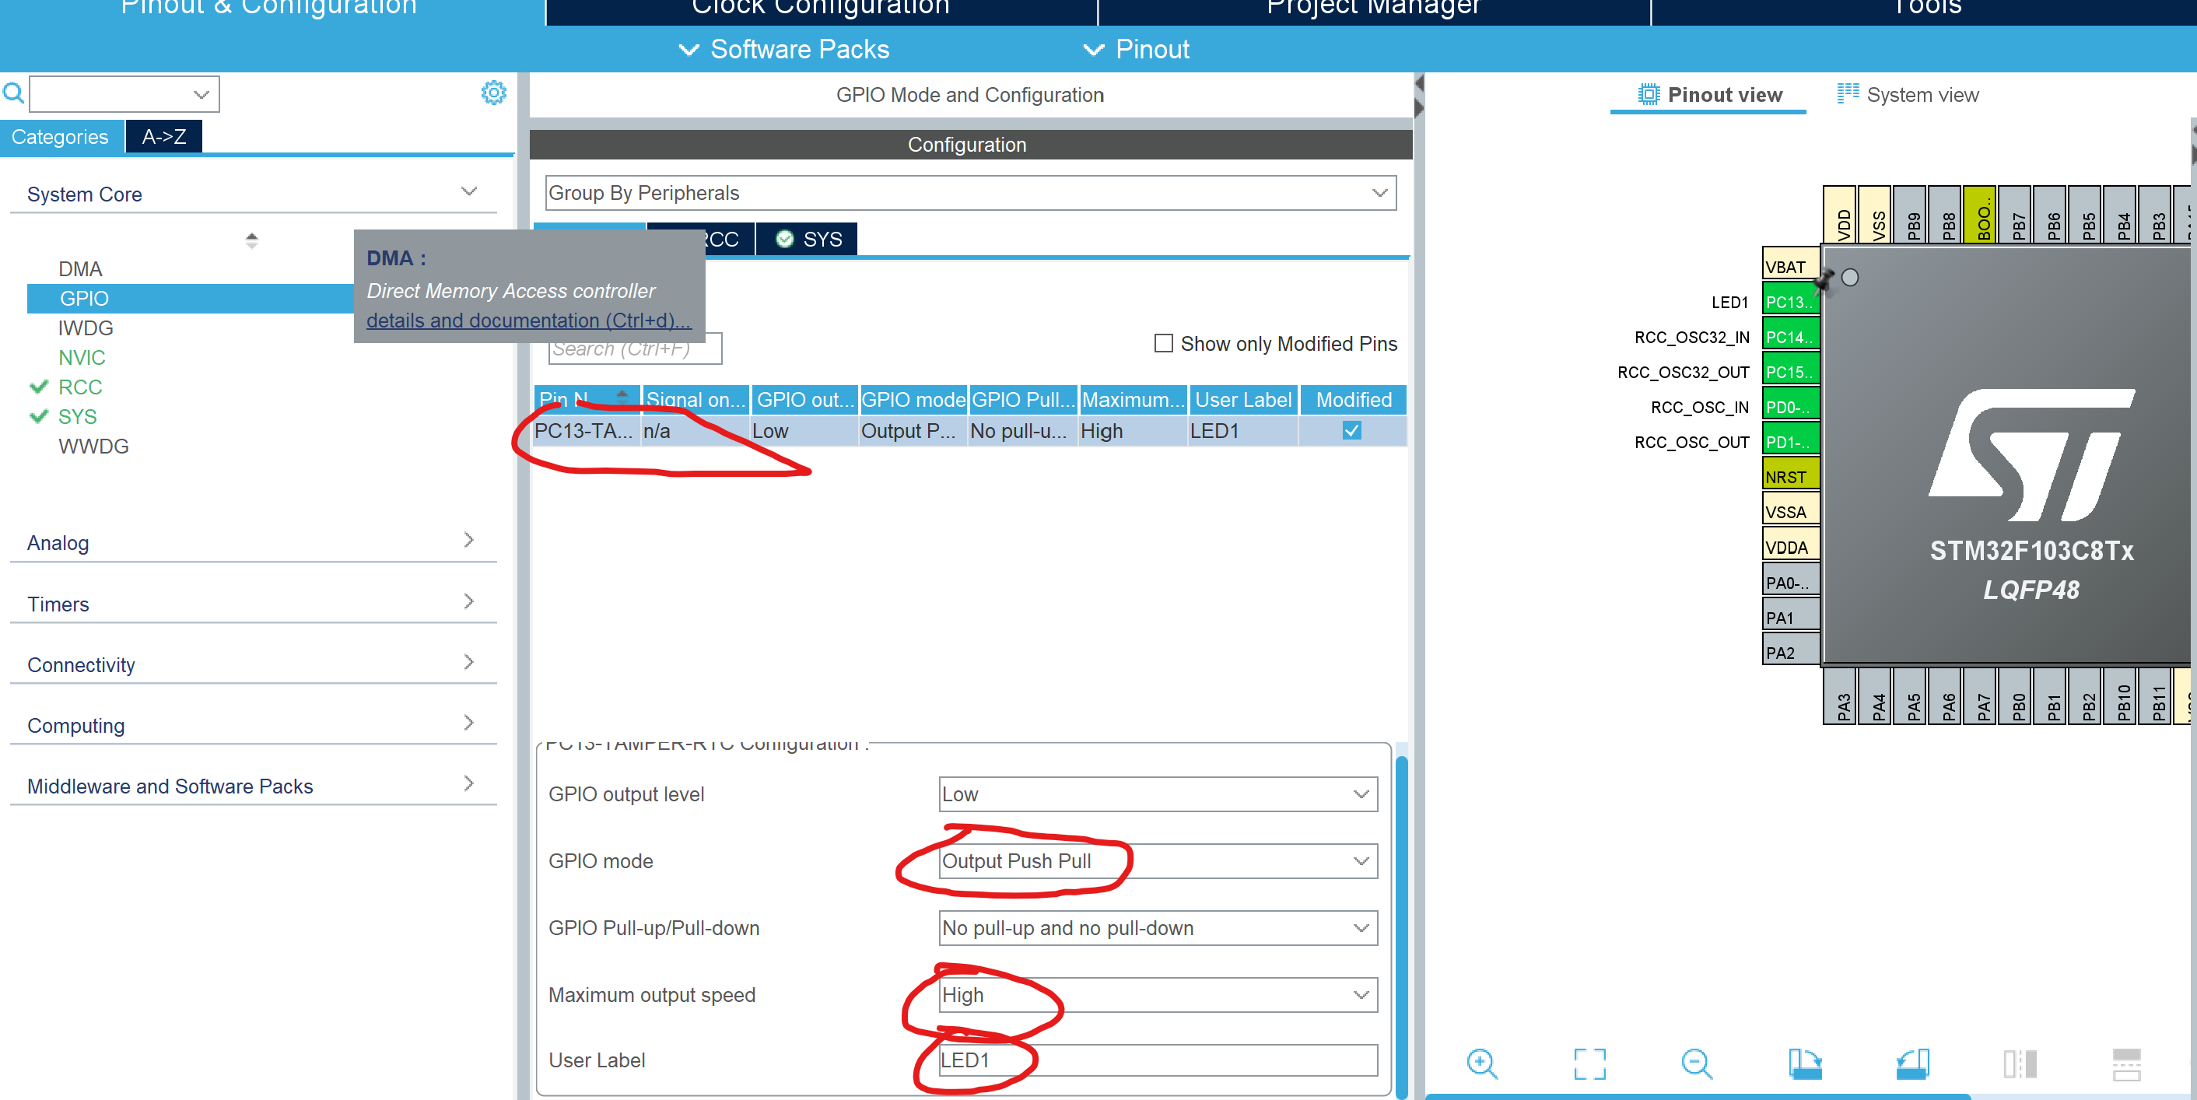Viewport: 2197px width, 1100px height.
Task: Open the SYS peripheral tab
Action: [x=808, y=240]
